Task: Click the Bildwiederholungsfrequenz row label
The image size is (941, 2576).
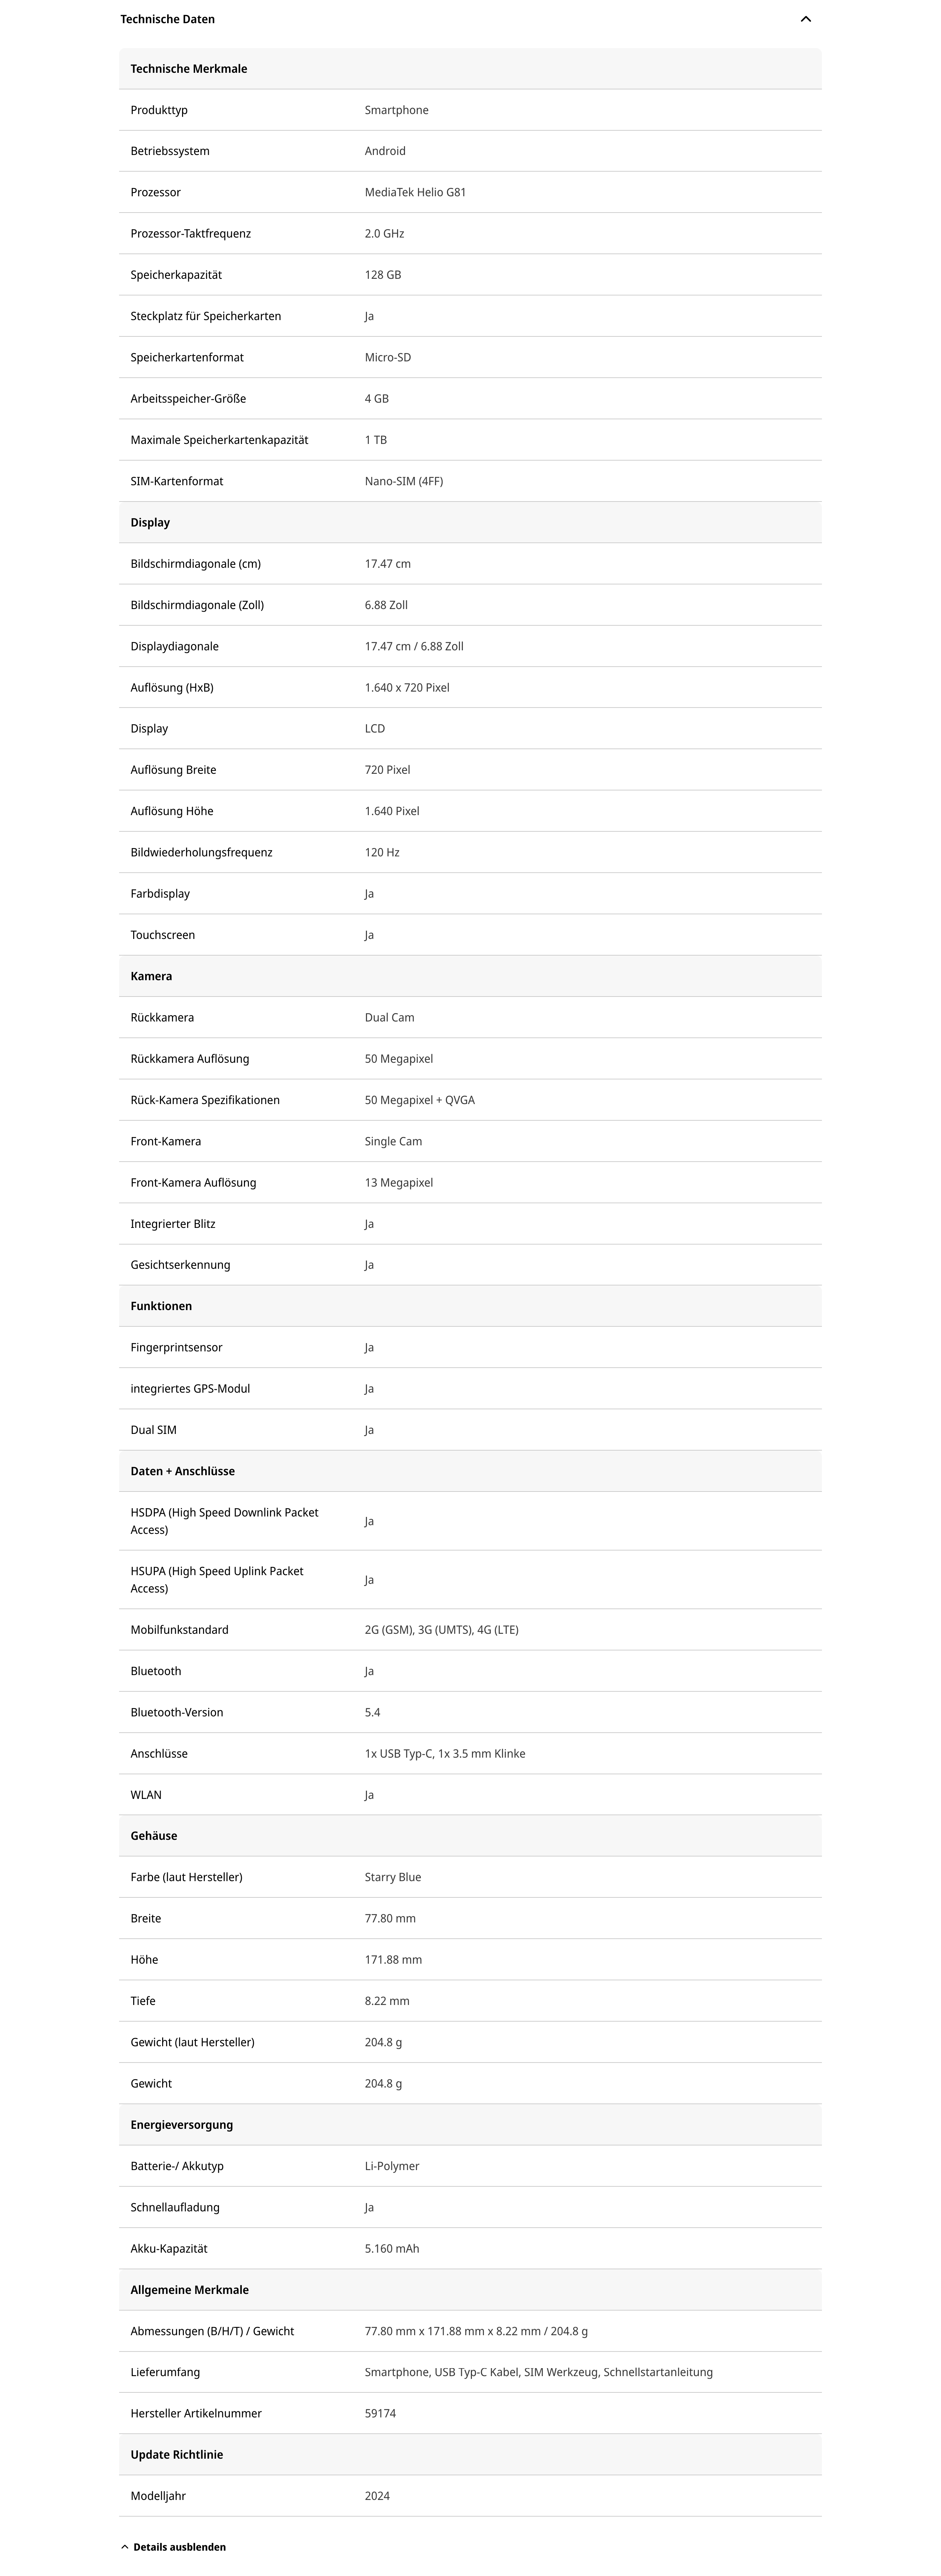Action: pos(201,852)
